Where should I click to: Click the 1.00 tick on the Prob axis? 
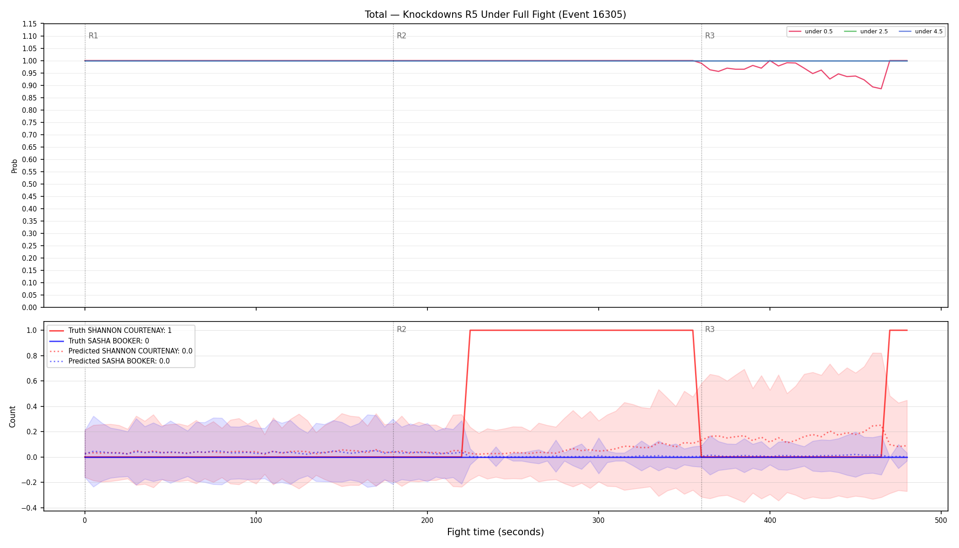[30, 61]
